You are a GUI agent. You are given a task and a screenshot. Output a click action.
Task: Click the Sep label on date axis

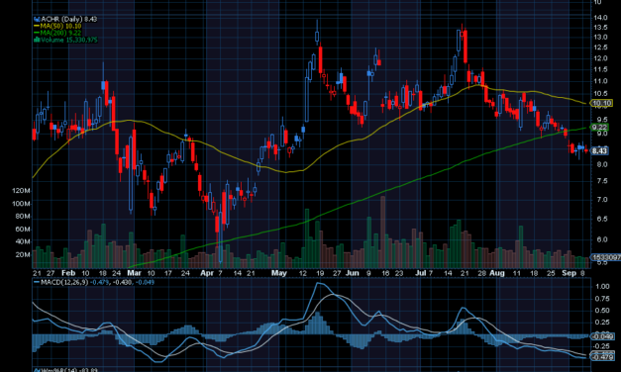coord(569,273)
